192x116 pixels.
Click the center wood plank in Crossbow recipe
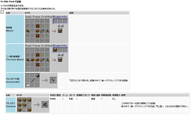[25, 105]
